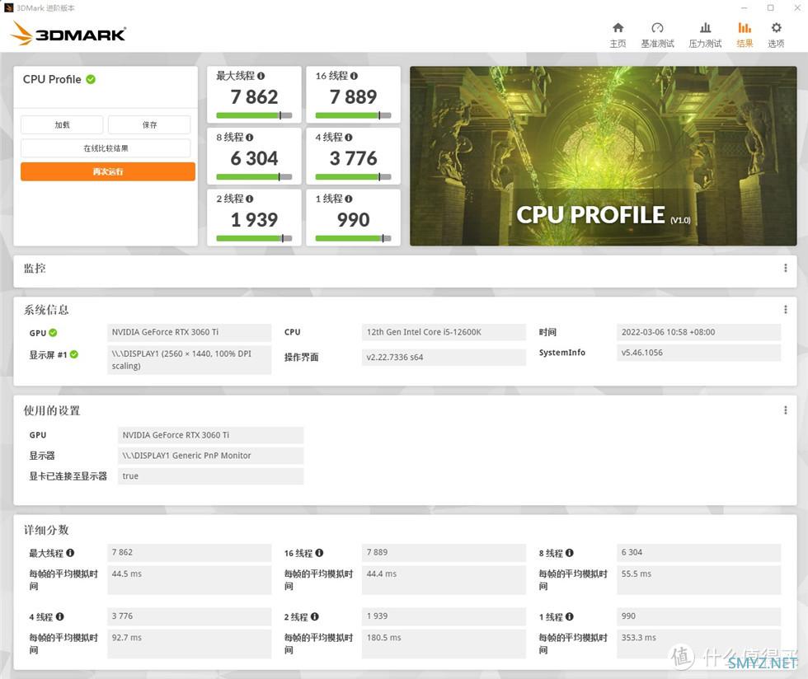Image resolution: width=808 pixels, height=679 pixels.
Task: Select the 结果 results tab
Action: tap(745, 35)
